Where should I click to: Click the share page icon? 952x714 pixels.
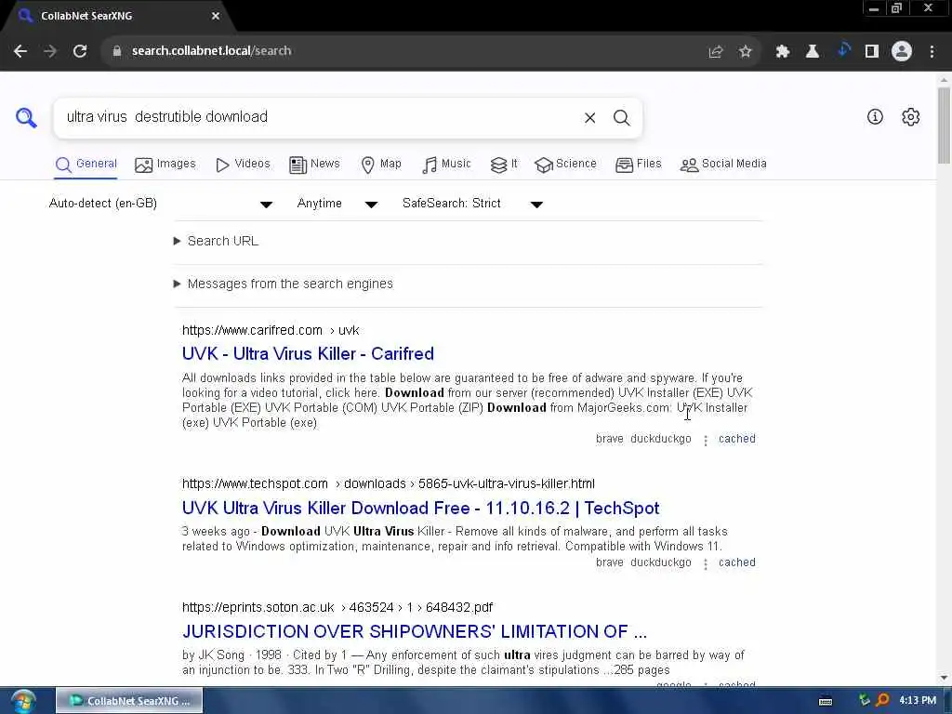(x=716, y=52)
